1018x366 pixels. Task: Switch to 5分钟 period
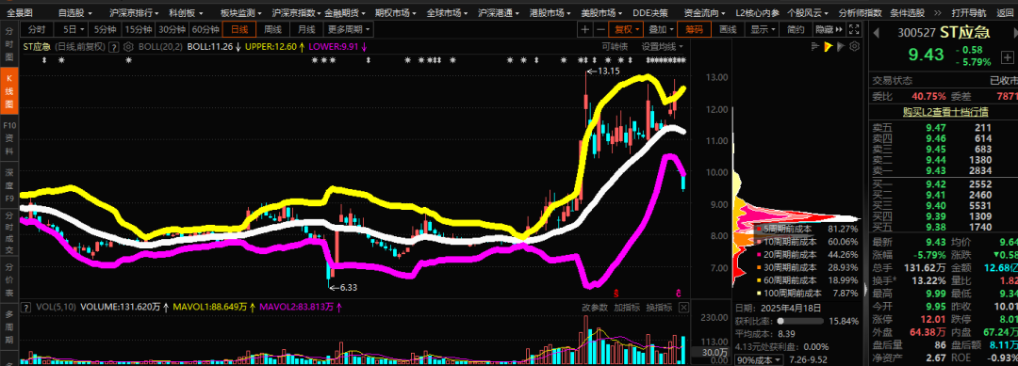click(x=105, y=29)
